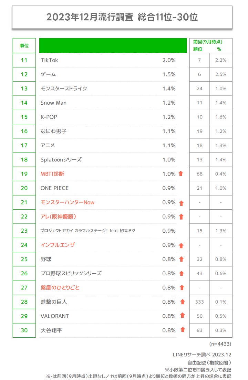
Task: Click the arrow next to プロ野球スピリッツシリーズ
Action: point(181,274)
